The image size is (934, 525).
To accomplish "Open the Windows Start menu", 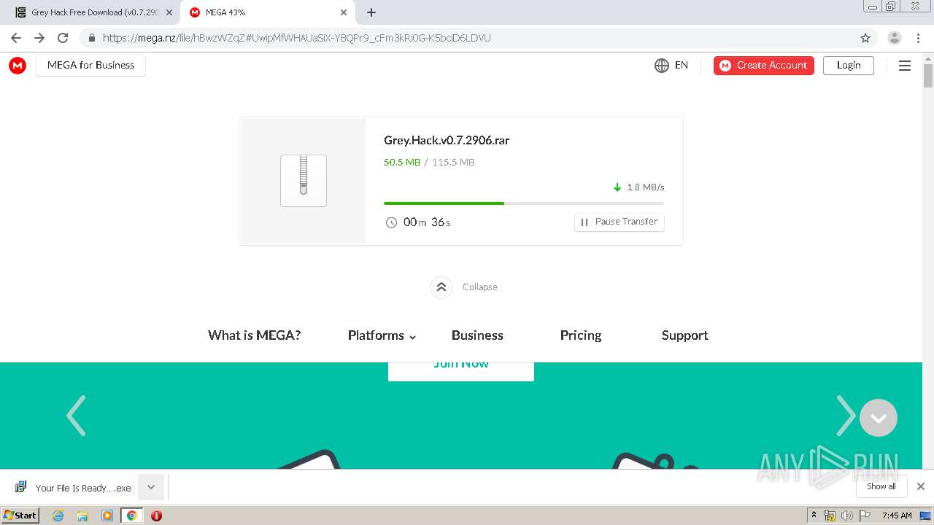I will tap(20, 516).
